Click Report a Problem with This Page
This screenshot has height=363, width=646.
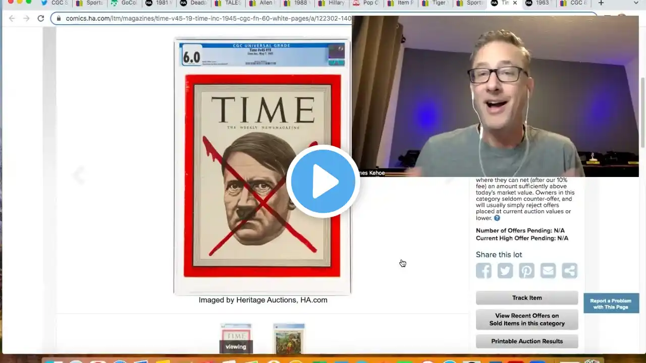611,304
